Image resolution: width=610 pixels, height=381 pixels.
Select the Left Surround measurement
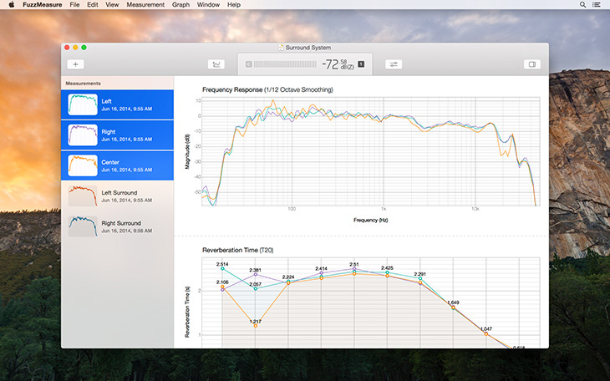click(118, 196)
